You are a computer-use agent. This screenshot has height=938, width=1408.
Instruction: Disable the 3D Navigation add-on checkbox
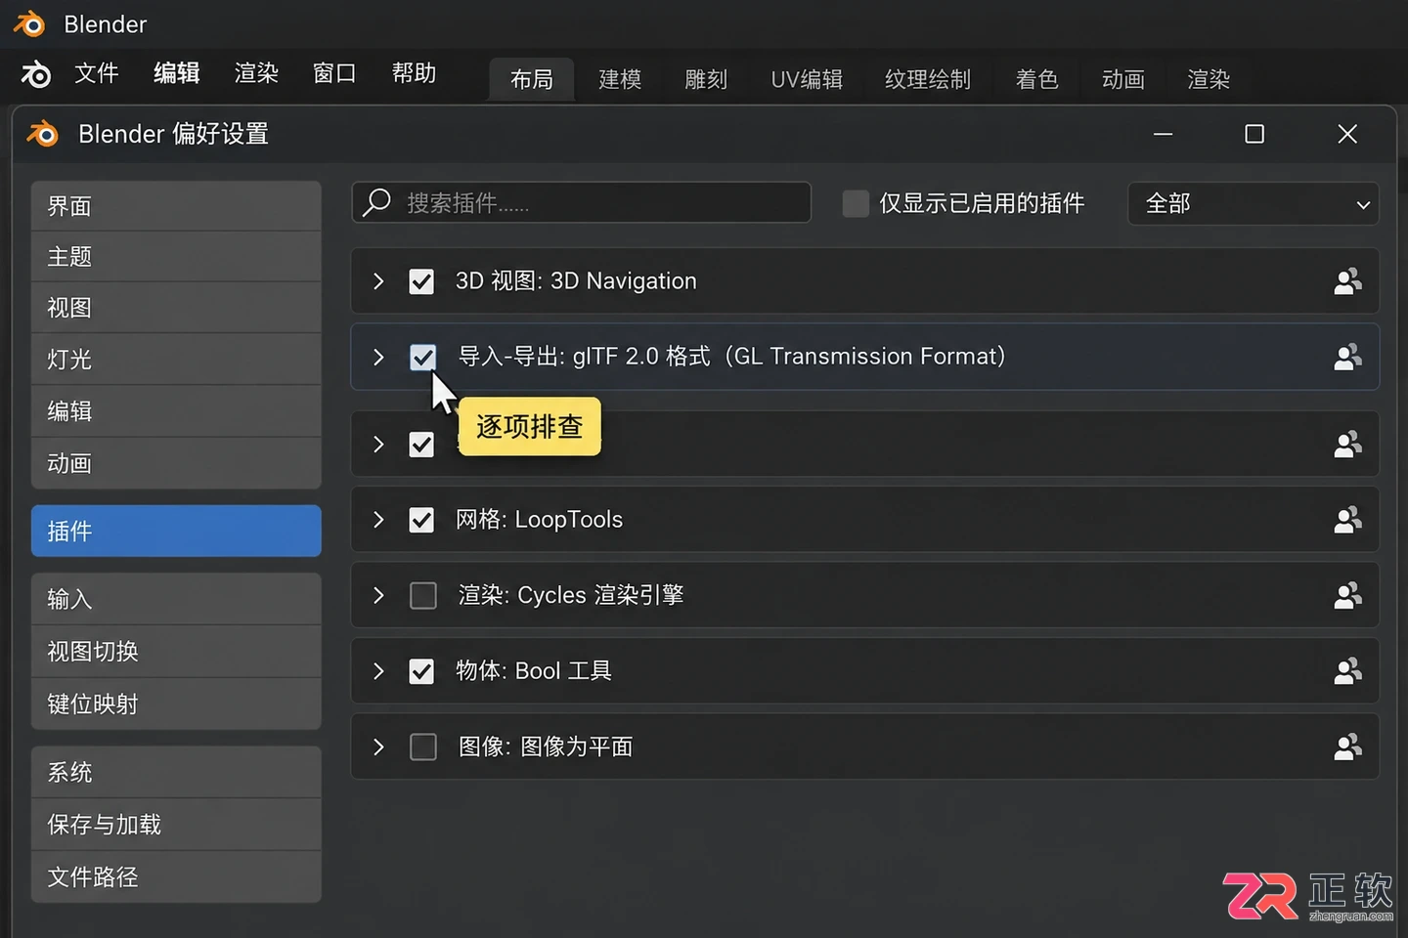[x=421, y=281]
